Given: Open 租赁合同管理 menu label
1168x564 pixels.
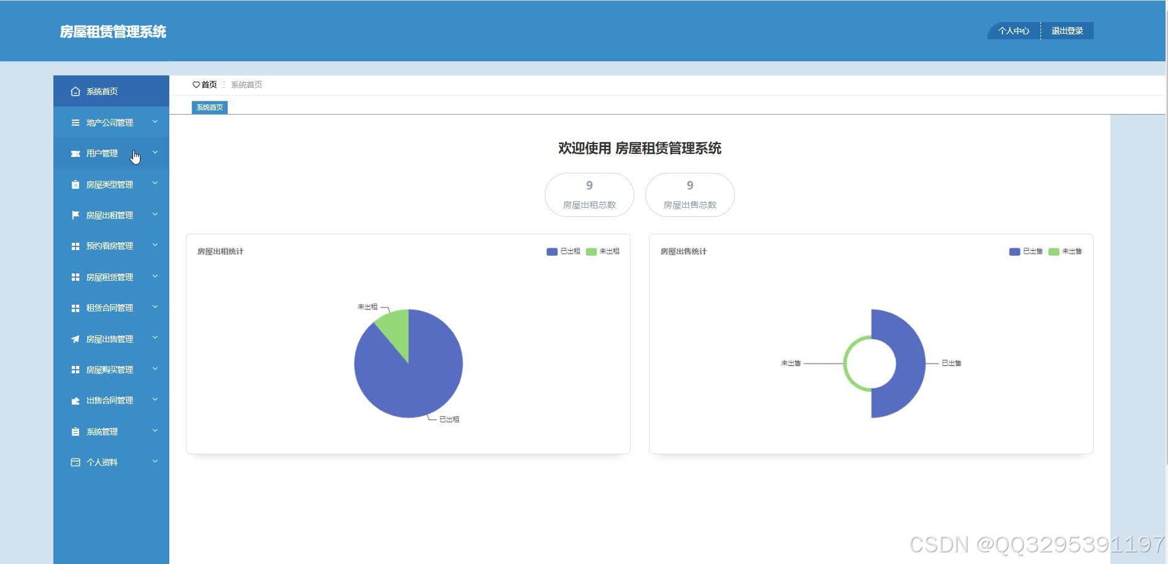Looking at the screenshot, I should [110, 308].
